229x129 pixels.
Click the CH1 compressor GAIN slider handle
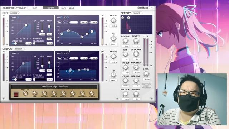click(42, 31)
